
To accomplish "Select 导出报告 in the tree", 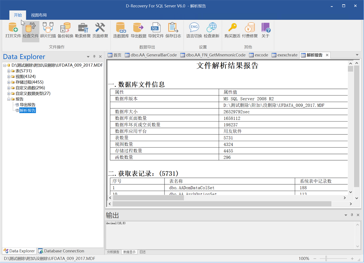I will (x=27, y=105).
